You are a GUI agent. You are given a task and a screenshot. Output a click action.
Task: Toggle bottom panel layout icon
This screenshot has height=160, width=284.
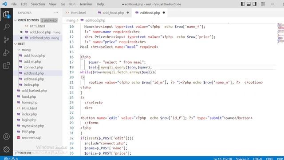pyautogui.click(x=248, y=4)
